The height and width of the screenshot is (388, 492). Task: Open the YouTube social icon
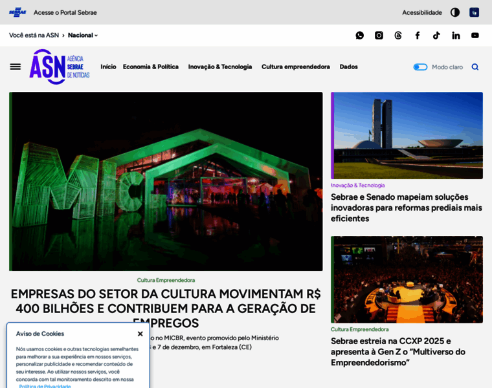[x=475, y=36]
